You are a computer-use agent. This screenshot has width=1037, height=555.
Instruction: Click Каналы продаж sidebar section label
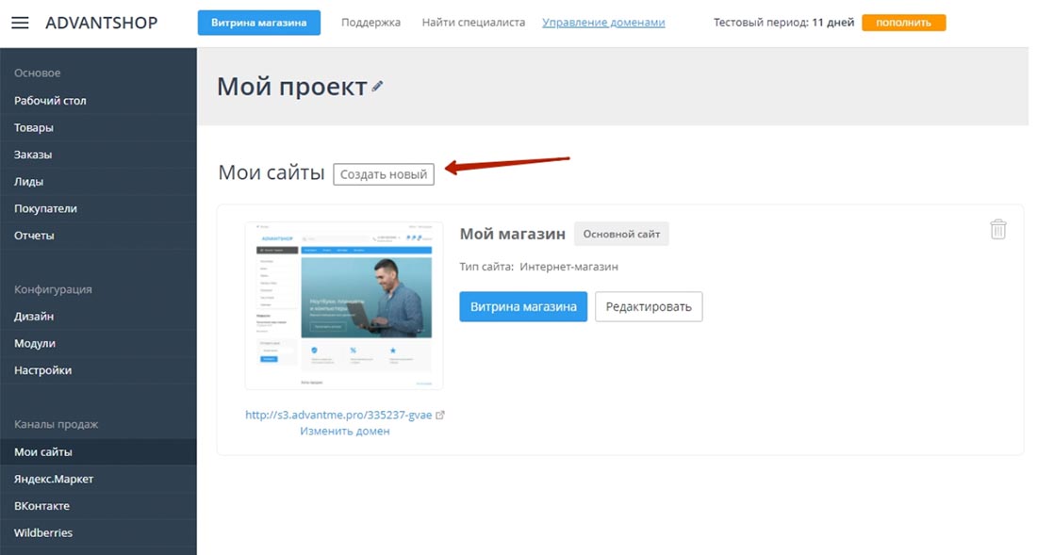57,424
